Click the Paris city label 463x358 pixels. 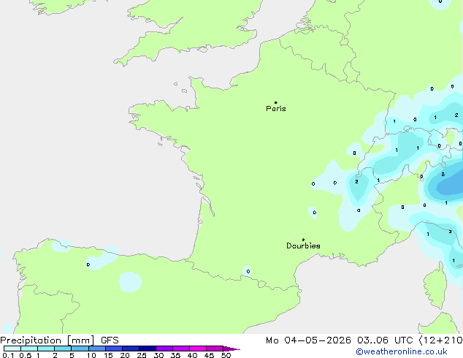tap(276, 109)
